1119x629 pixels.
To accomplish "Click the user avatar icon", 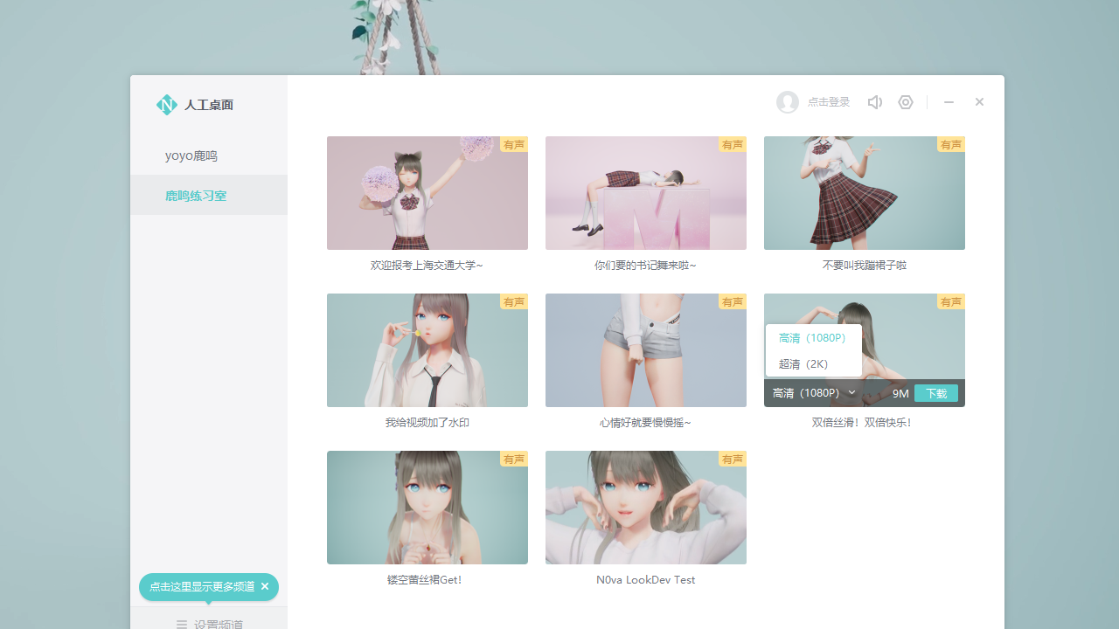I will coord(788,102).
